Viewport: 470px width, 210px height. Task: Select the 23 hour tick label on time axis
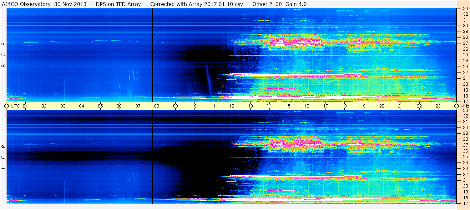tap(438, 106)
